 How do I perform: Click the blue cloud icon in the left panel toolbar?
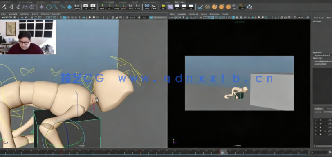tap(84, 18)
